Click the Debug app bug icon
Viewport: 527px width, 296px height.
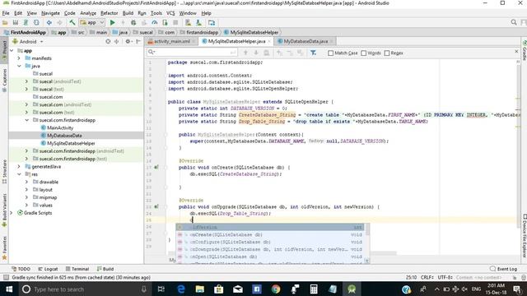pos(133,22)
